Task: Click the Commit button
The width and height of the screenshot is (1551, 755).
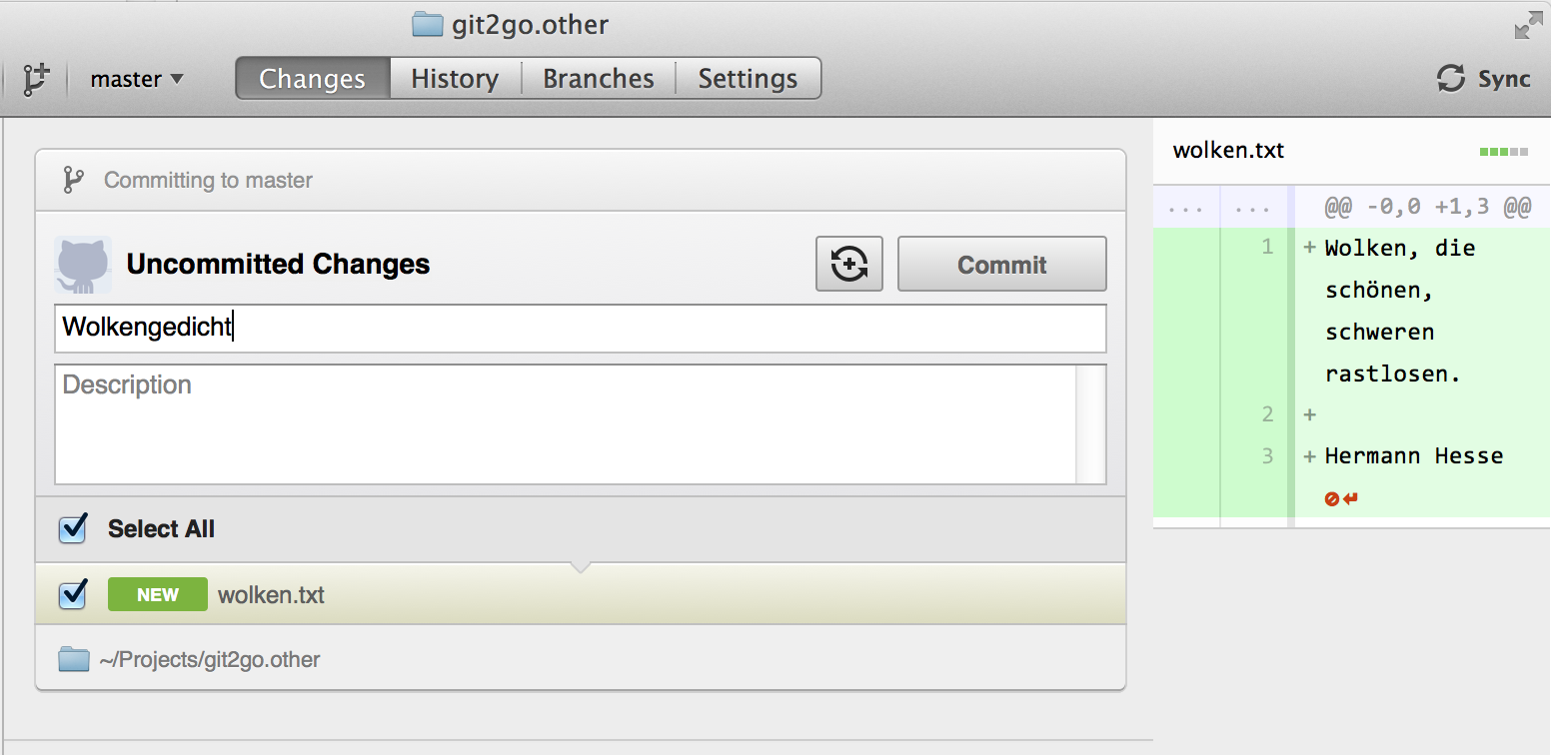Action: click(1002, 264)
